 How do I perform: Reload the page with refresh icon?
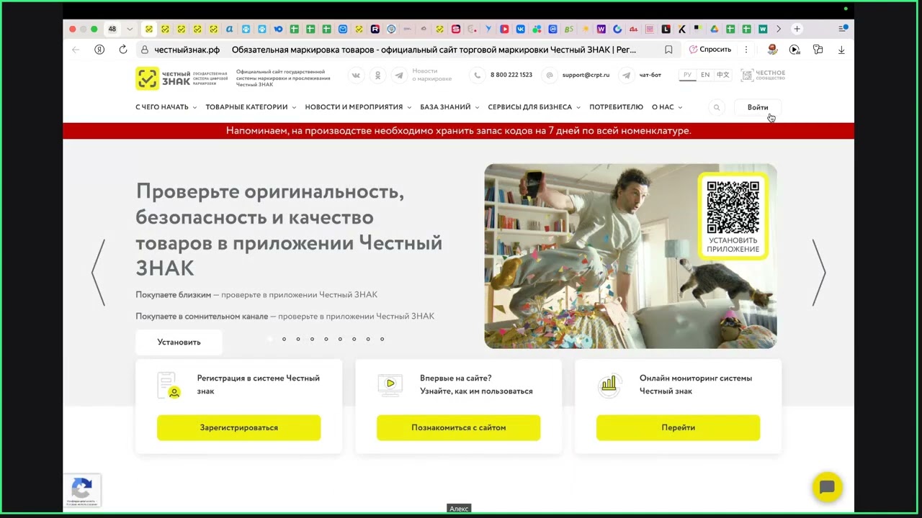(123, 50)
